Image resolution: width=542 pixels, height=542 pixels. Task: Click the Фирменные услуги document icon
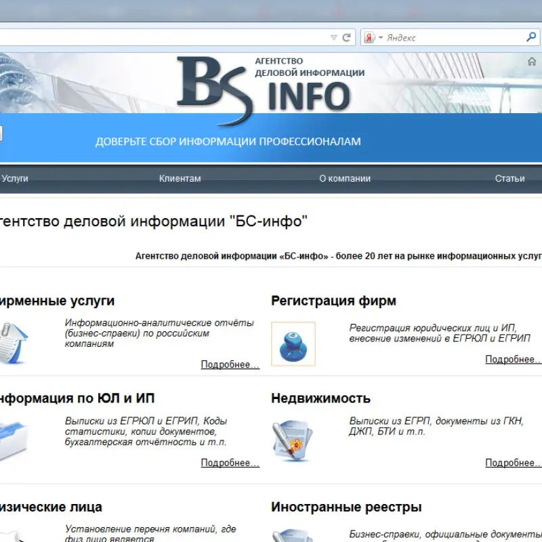tap(13, 343)
